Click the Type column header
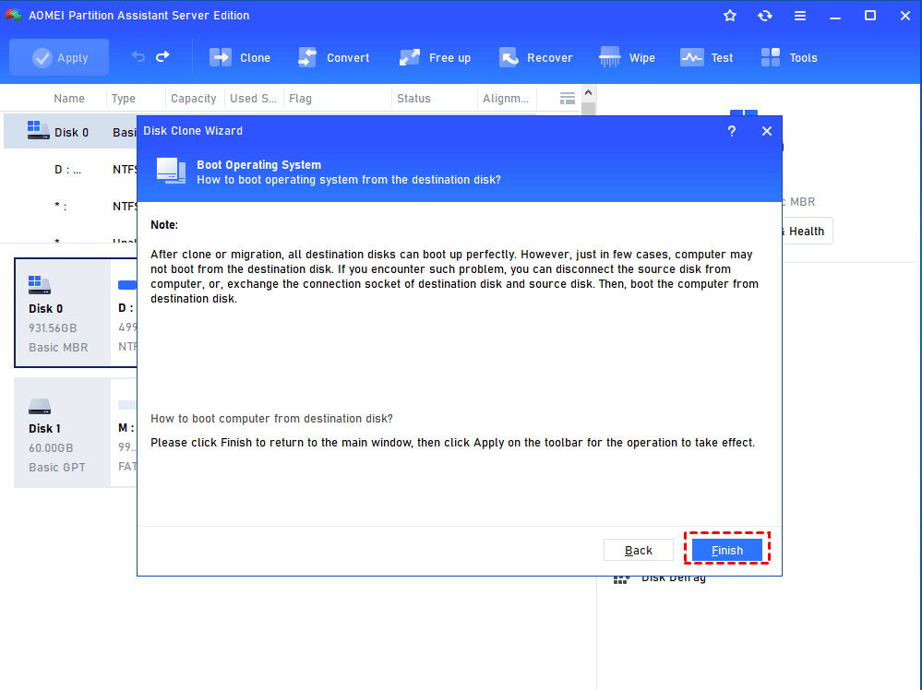The height and width of the screenshot is (690, 922). click(x=124, y=99)
